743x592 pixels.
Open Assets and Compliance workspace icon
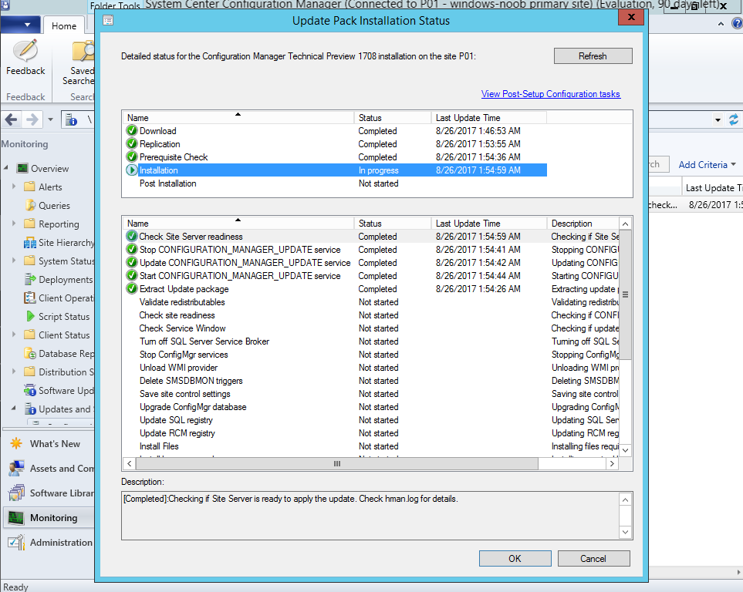pos(16,468)
